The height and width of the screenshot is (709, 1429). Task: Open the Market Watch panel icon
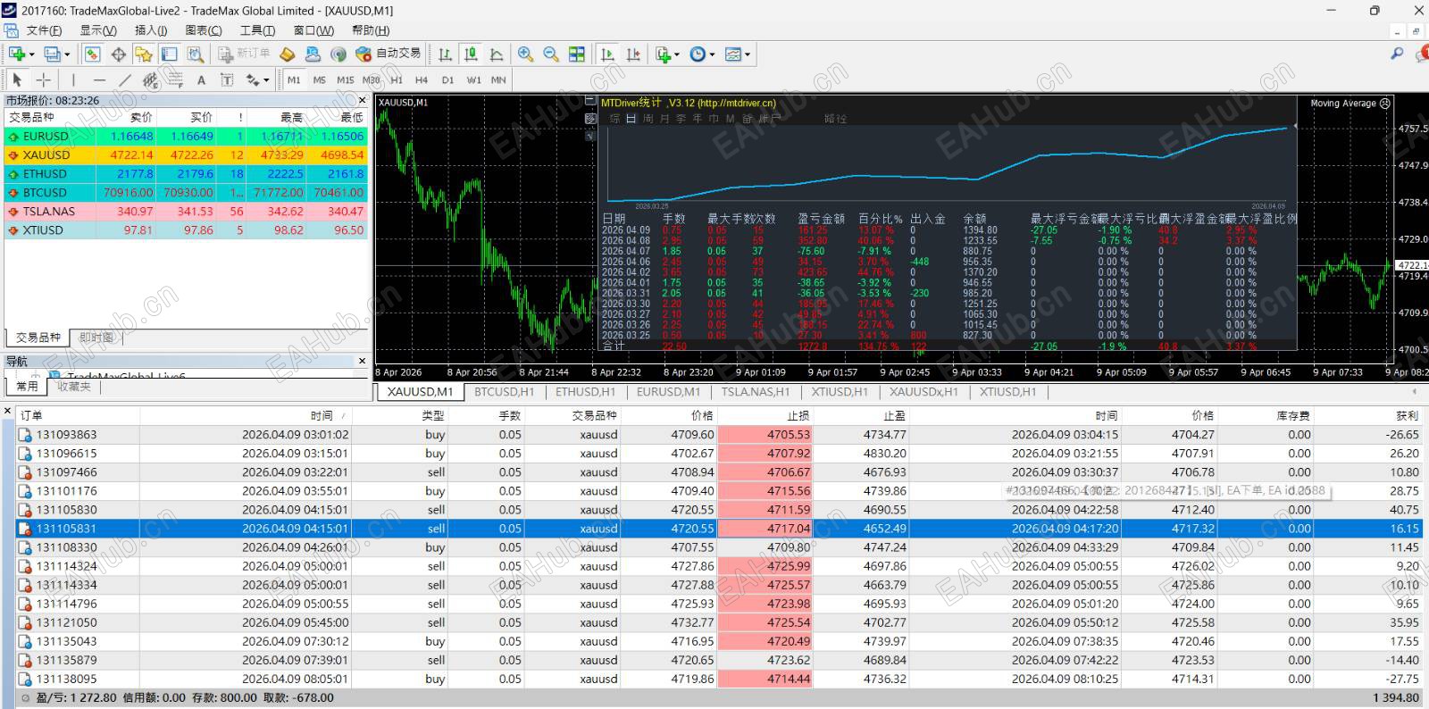pyautogui.click(x=92, y=54)
